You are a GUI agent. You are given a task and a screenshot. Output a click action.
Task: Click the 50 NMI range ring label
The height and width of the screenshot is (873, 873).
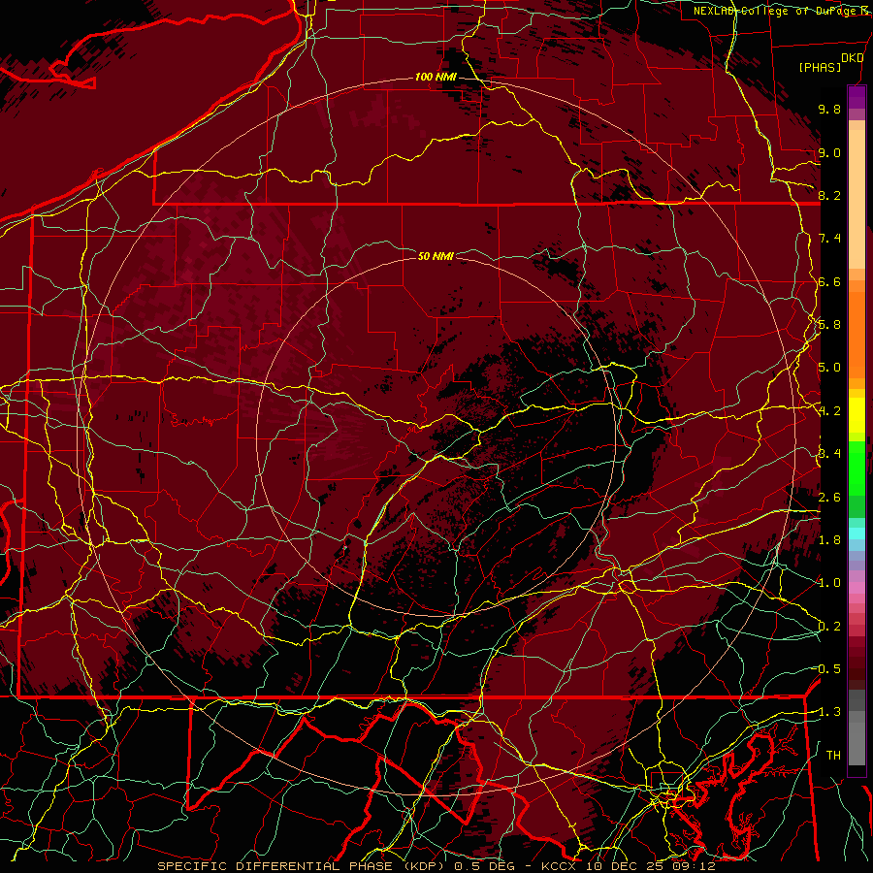[436, 256]
